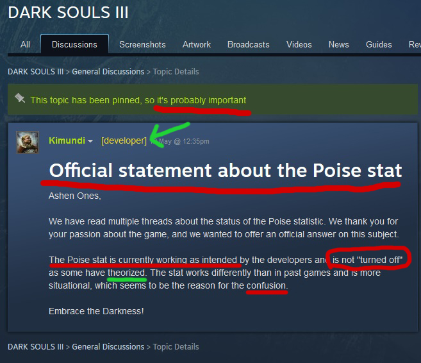Click DARK SOULS III in top breadcrumb
Image resolution: width=421 pixels, height=363 pixels.
click(x=35, y=71)
